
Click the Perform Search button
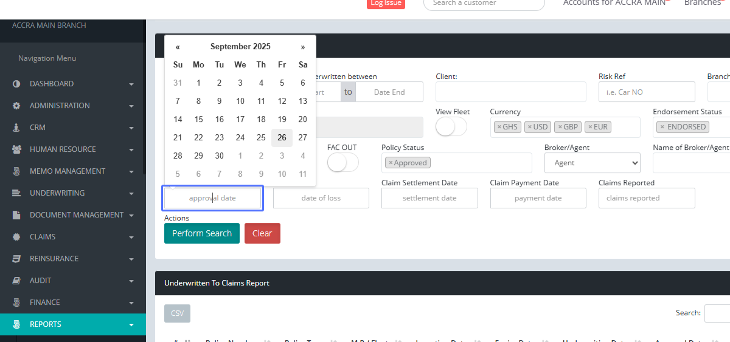coord(202,233)
